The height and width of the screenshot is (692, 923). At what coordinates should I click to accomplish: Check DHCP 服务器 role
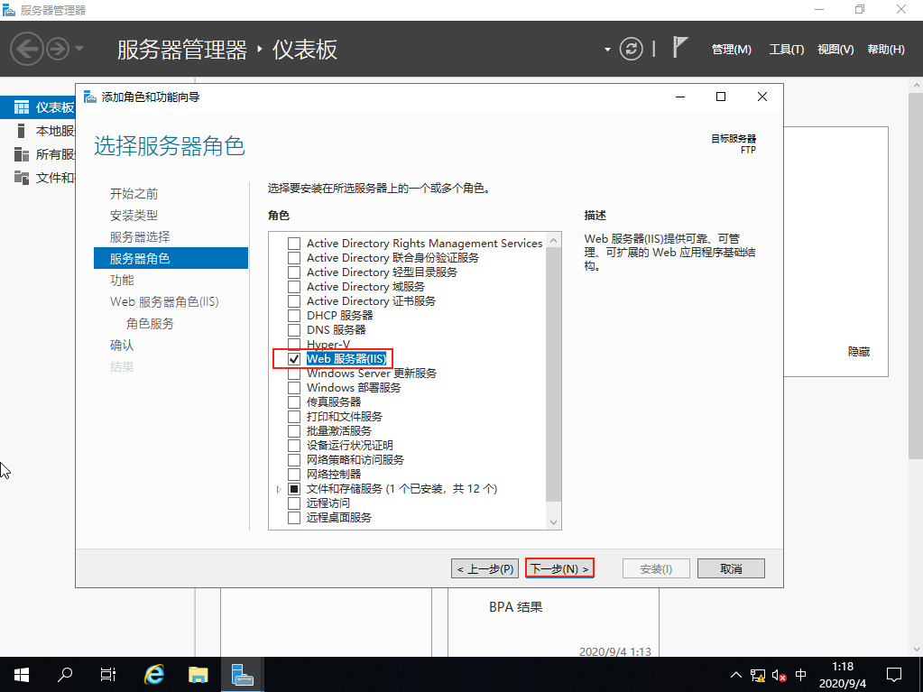(x=294, y=316)
